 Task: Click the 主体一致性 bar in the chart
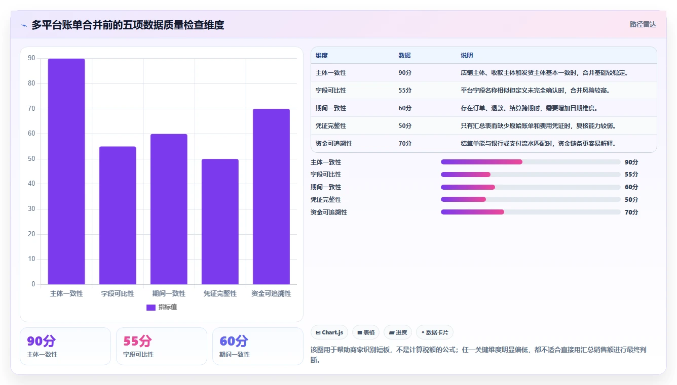66,172
